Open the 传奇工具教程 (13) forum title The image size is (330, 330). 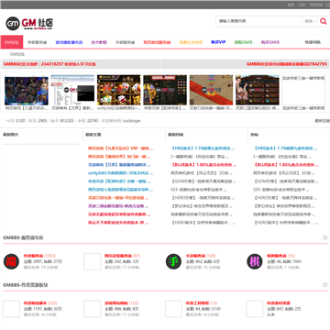[197, 302]
